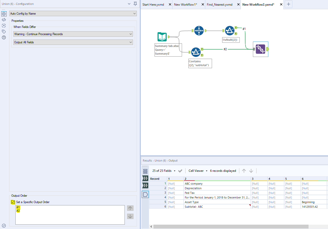
Task: Open the XML view in the configuration sidebar
Action: point(4,20)
